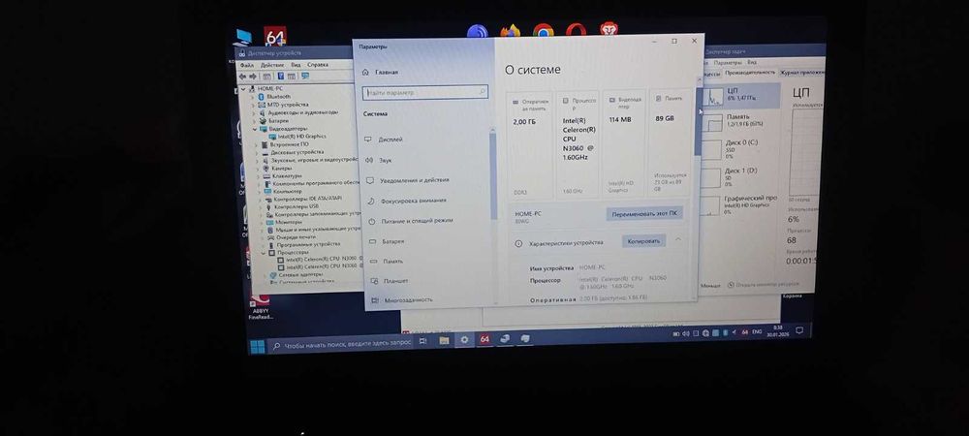Click the Settings sidebar vertical scrollbar
969x436 pixels.
(493, 174)
